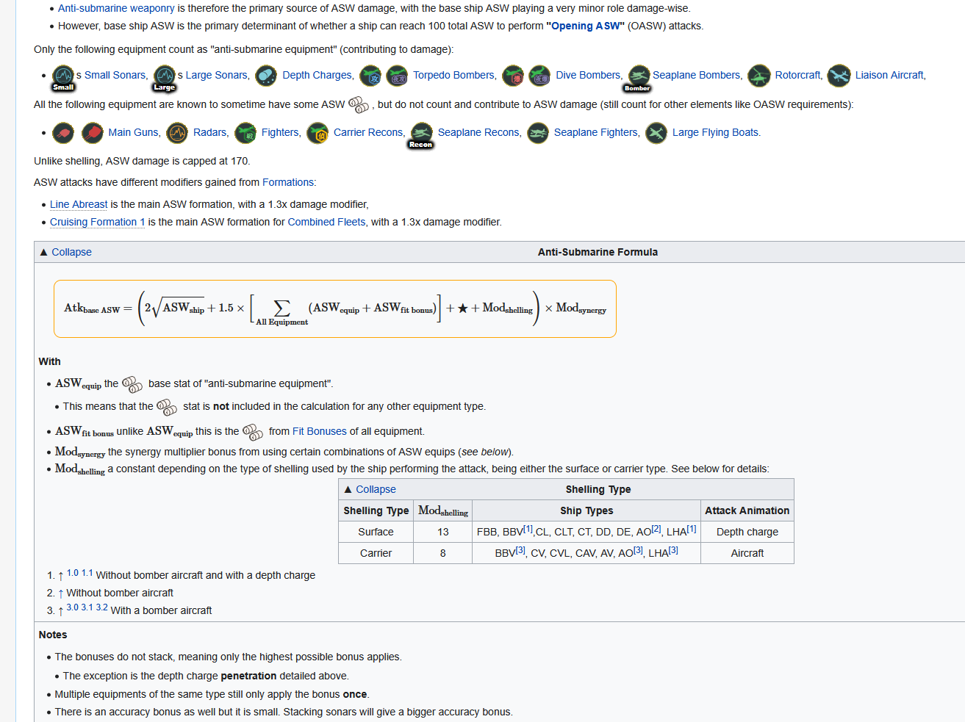Open the Large Flying Boats link
965x722 pixels.
(x=715, y=132)
